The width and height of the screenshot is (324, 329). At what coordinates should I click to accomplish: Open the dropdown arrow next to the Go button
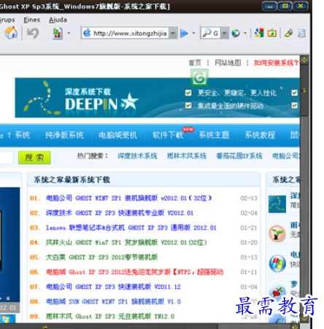(193, 33)
